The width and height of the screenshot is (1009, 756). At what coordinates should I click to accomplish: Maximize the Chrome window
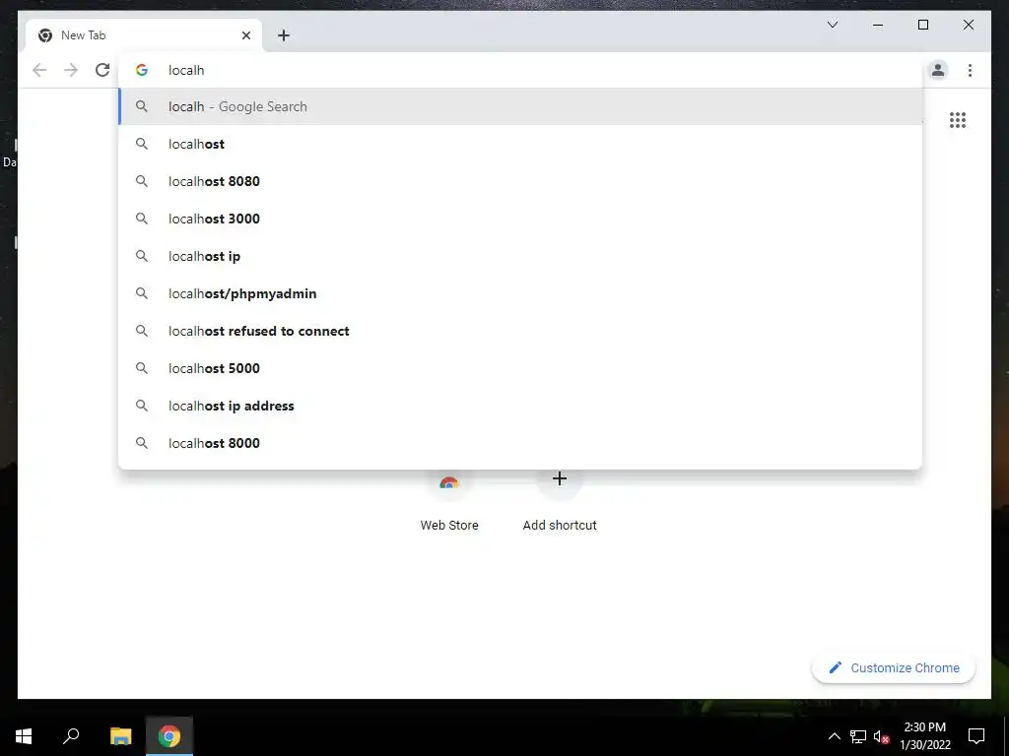pyautogui.click(x=922, y=25)
